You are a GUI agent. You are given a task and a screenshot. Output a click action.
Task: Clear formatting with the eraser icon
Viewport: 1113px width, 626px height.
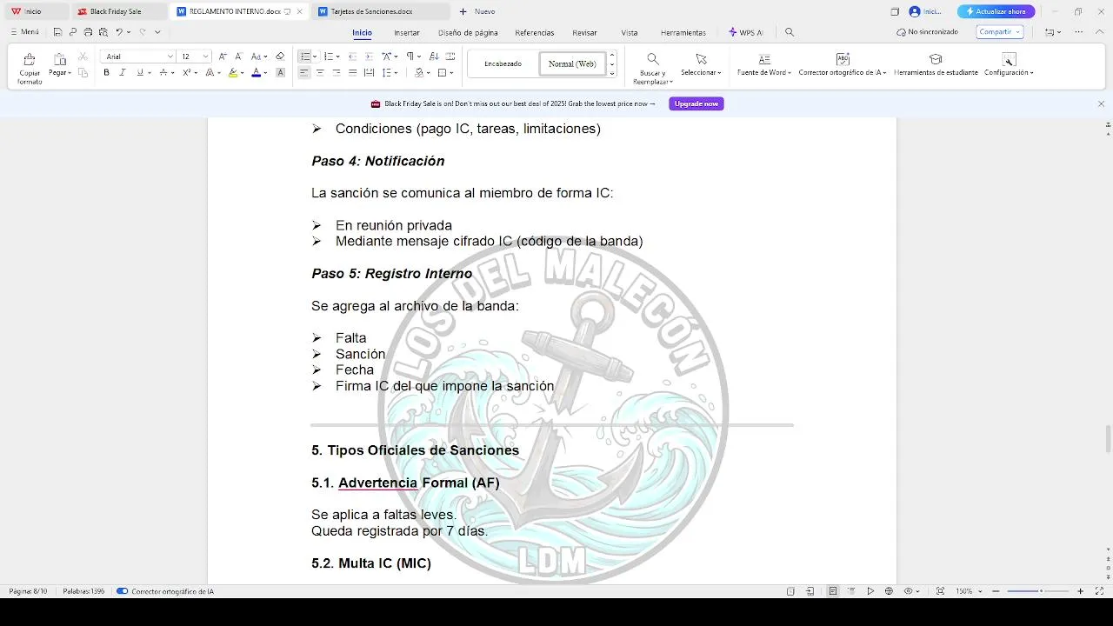coord(279,57)
